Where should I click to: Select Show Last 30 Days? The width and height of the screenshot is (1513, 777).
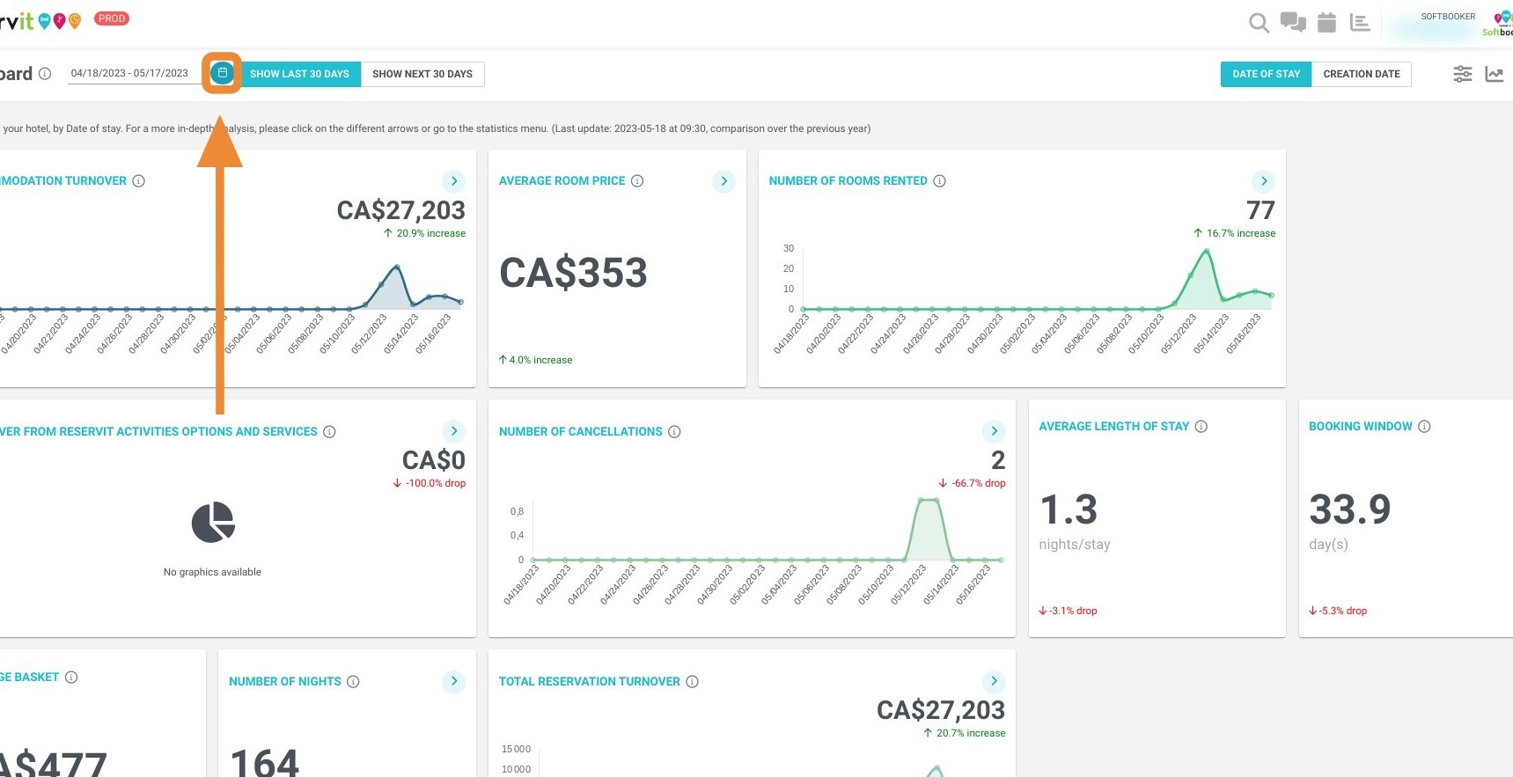click(x=299, y=74)
